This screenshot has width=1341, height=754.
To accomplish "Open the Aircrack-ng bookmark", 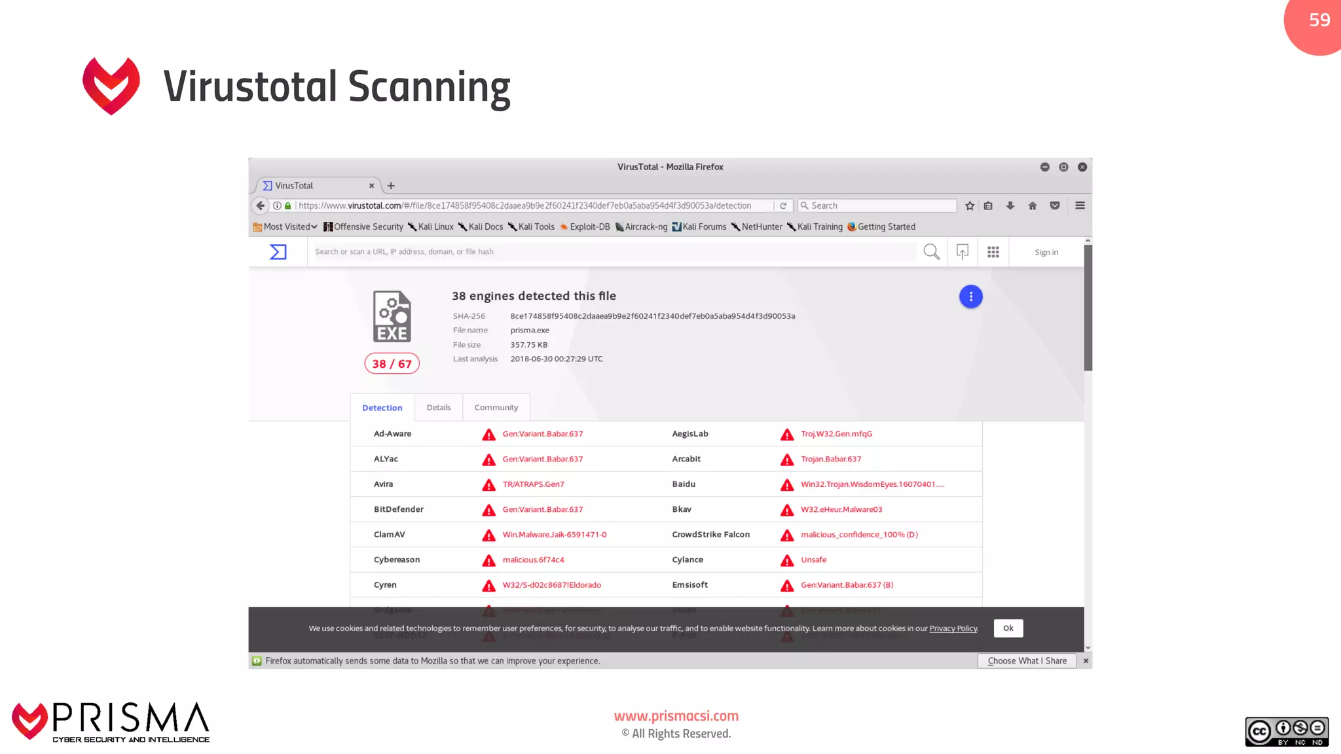I will 642,227.
